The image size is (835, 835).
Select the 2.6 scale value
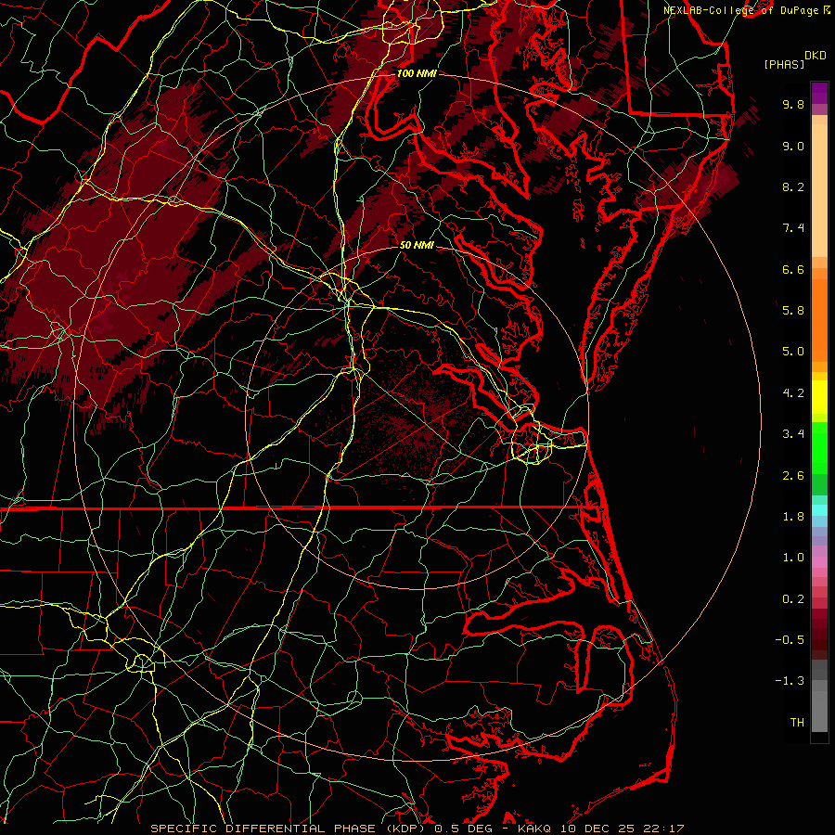click(793, 476)
